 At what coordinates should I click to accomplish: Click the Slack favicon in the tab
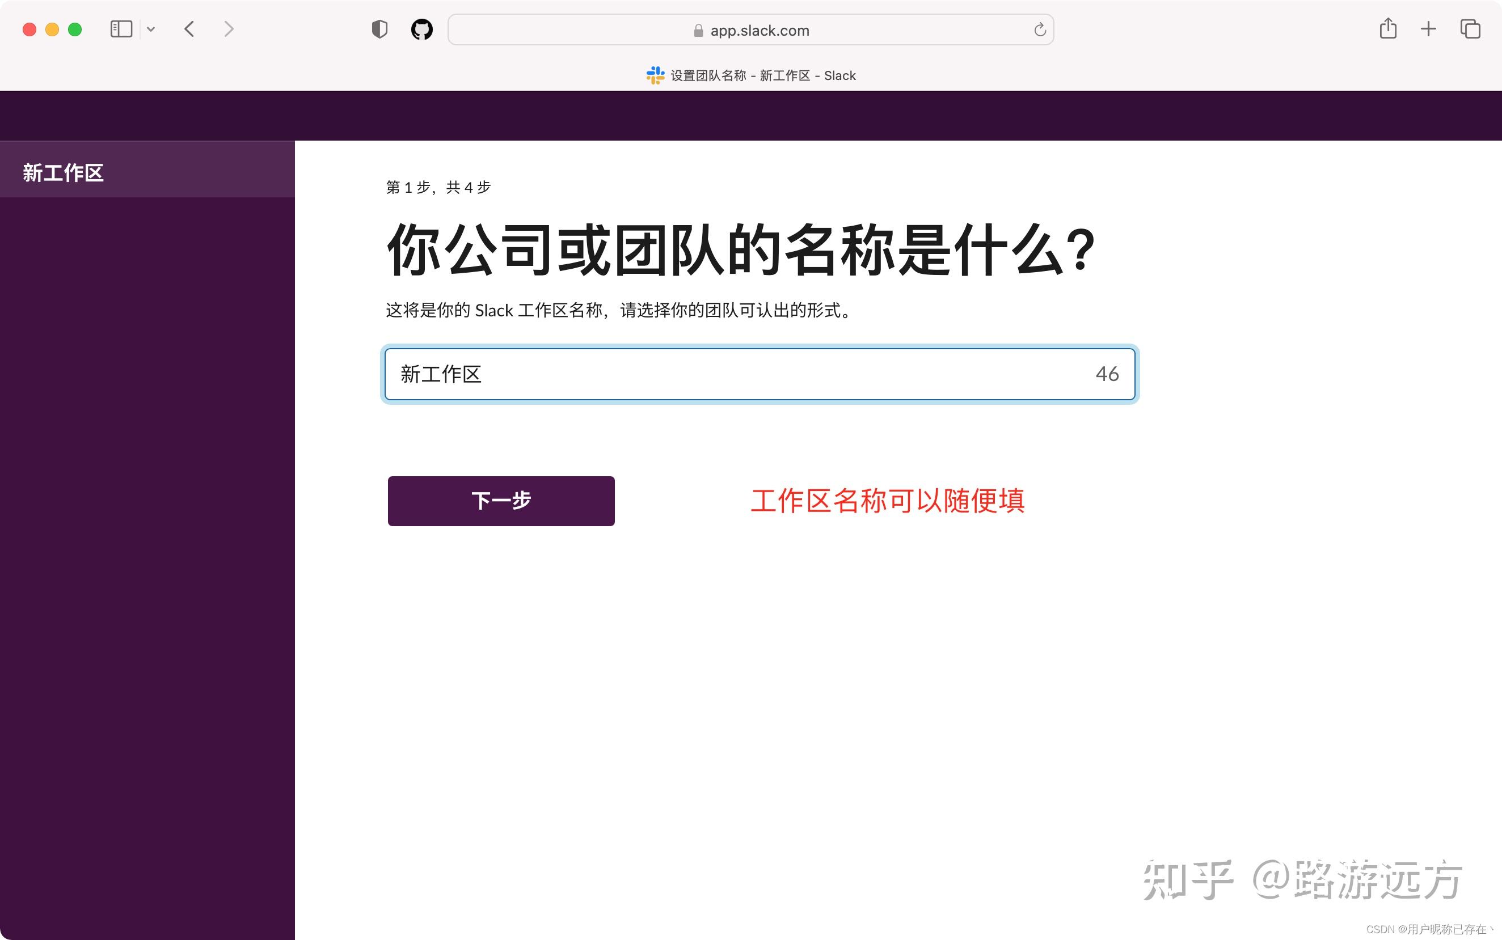pos(655,75)
